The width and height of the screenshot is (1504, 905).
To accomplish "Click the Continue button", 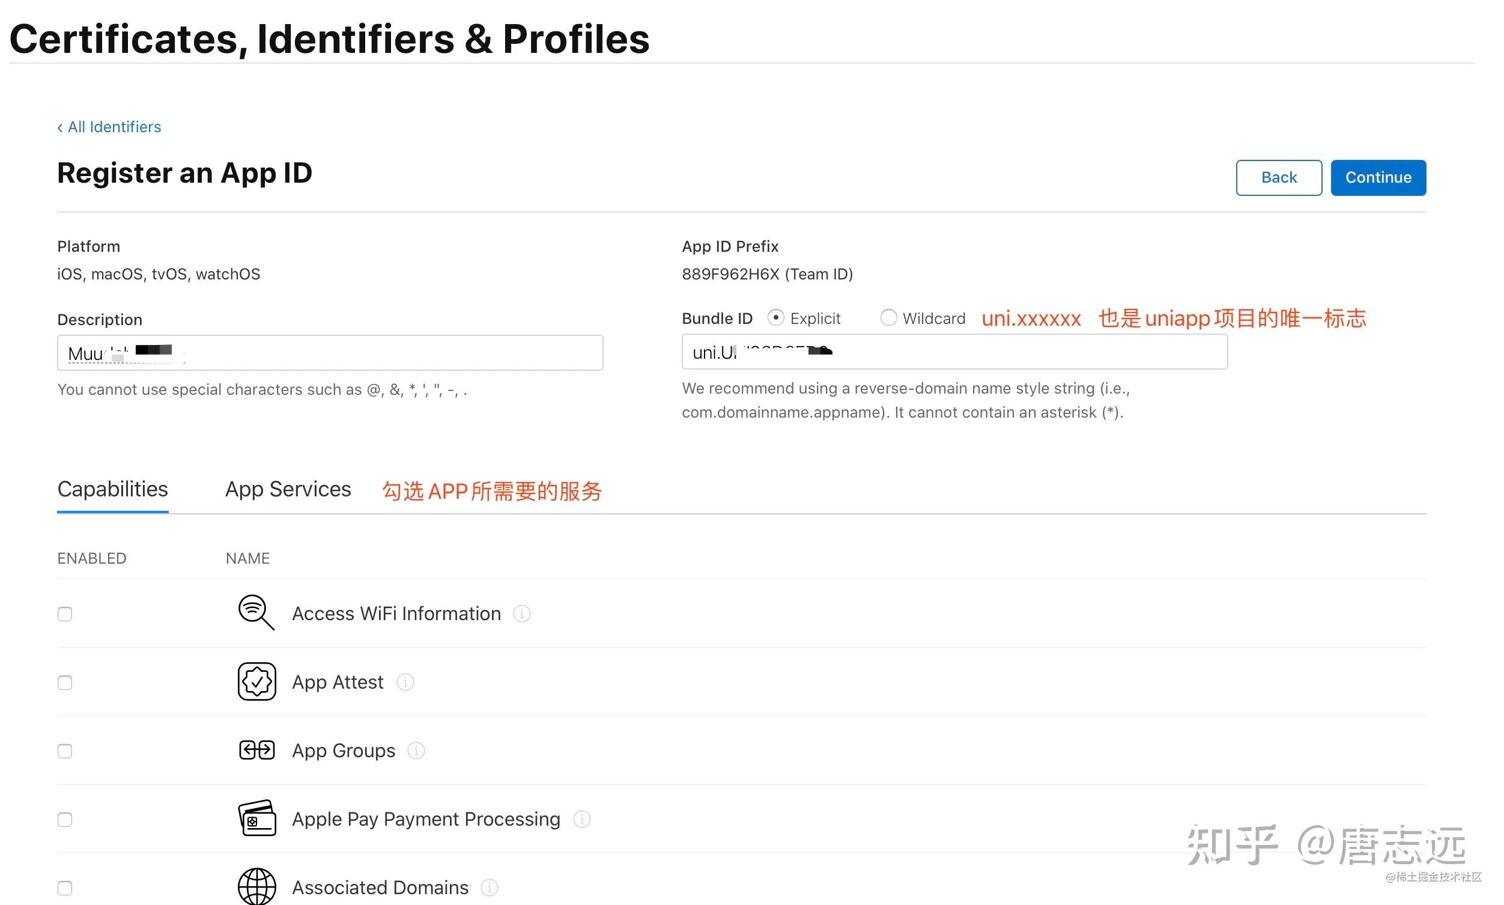I will [1378, 177].
